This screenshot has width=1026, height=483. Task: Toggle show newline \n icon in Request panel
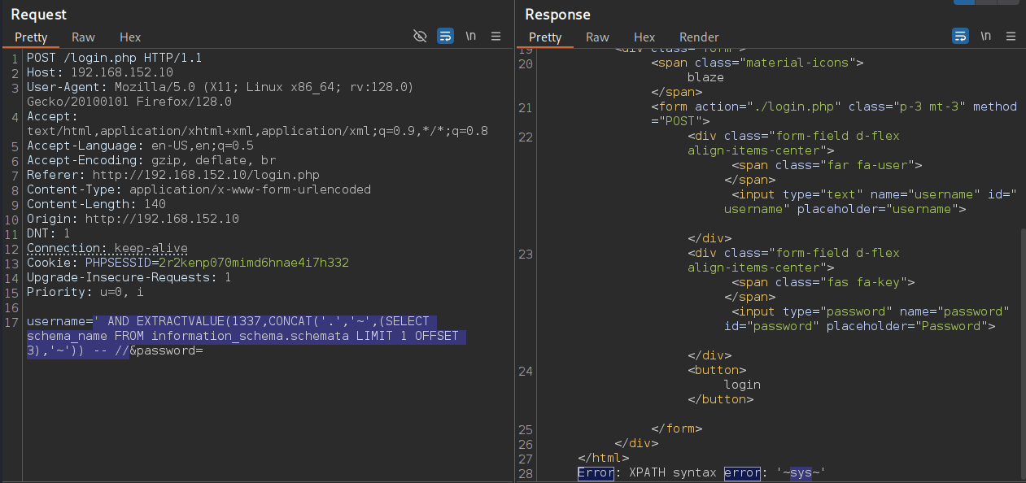tap(470, 37)
